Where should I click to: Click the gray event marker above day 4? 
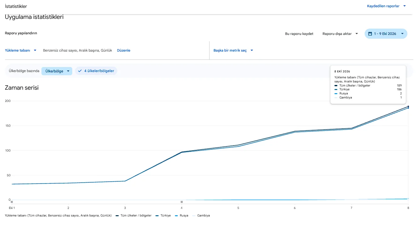(182, 202)
